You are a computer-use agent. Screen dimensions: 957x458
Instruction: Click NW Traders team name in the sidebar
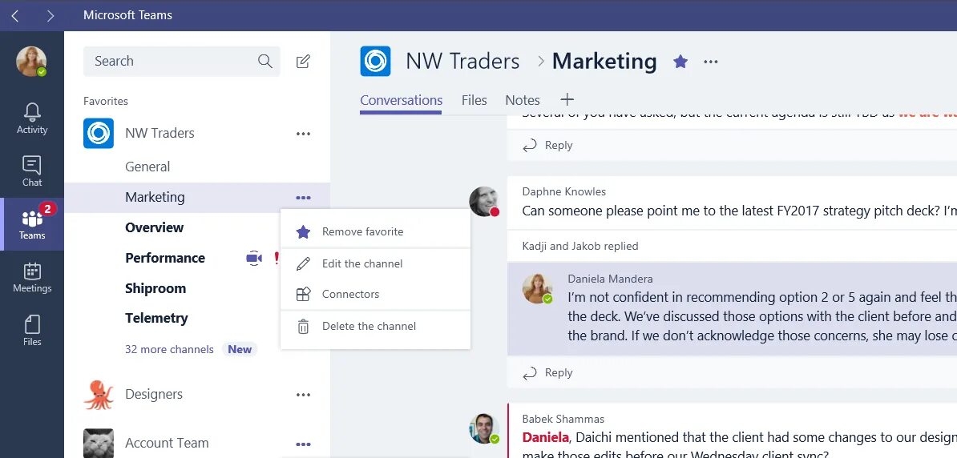[x=160, y=133]
